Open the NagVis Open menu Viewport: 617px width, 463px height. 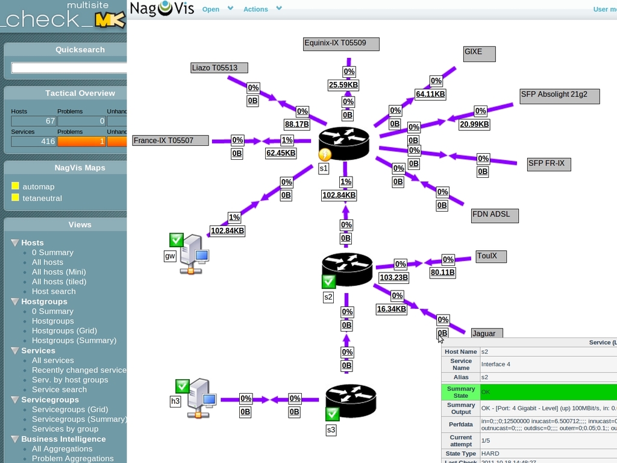coord(210,9)
